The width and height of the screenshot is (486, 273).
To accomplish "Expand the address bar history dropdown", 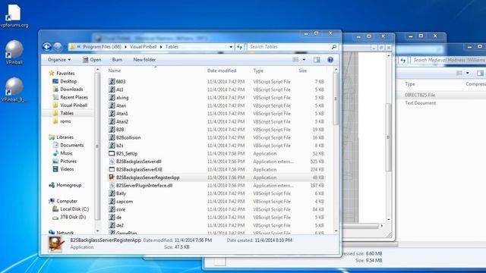I will pos(231,47).
